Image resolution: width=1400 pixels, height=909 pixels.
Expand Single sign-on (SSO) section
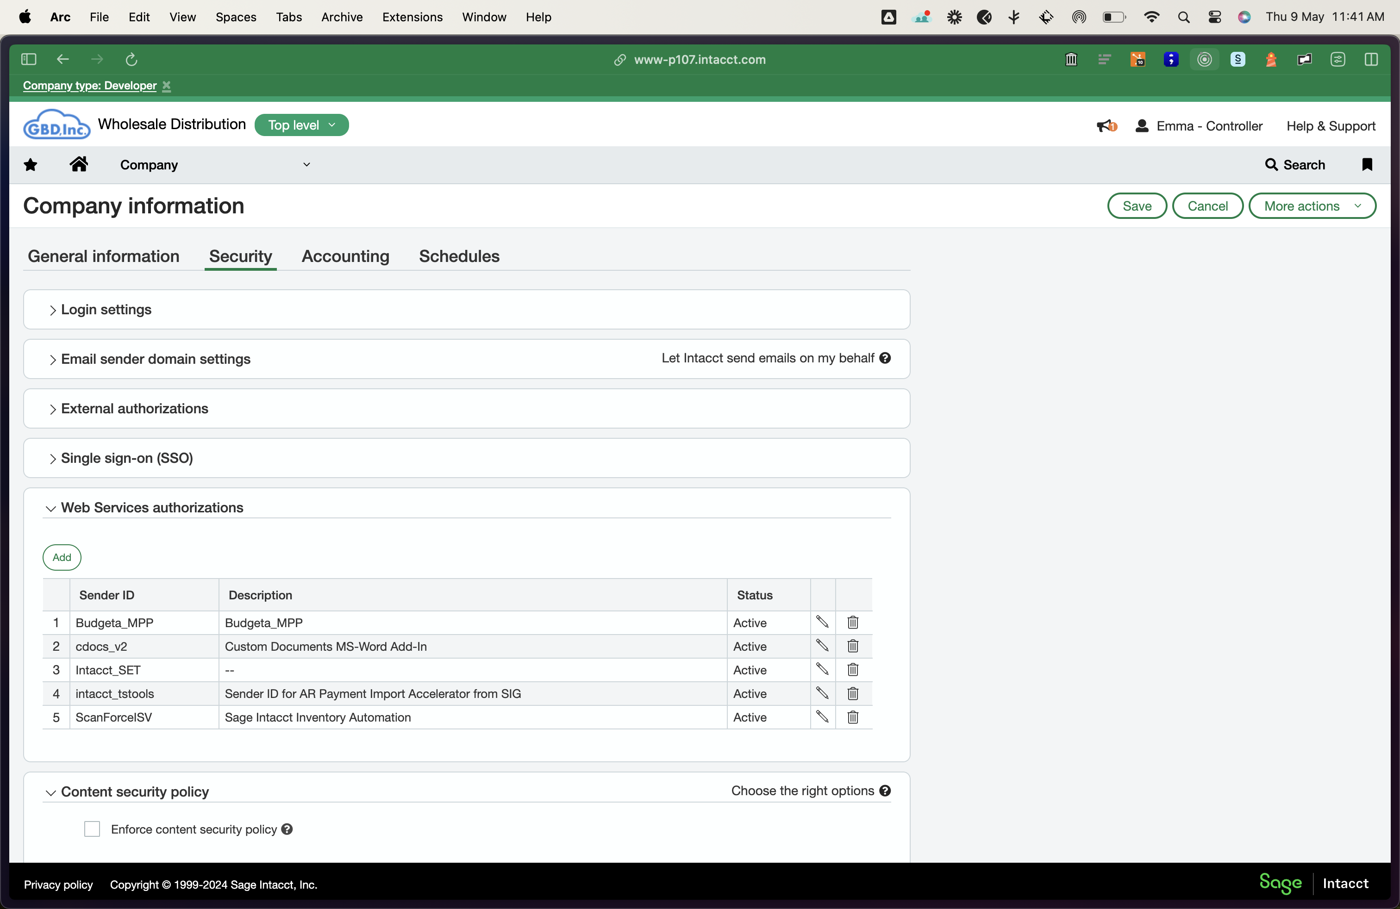[126, 458]
